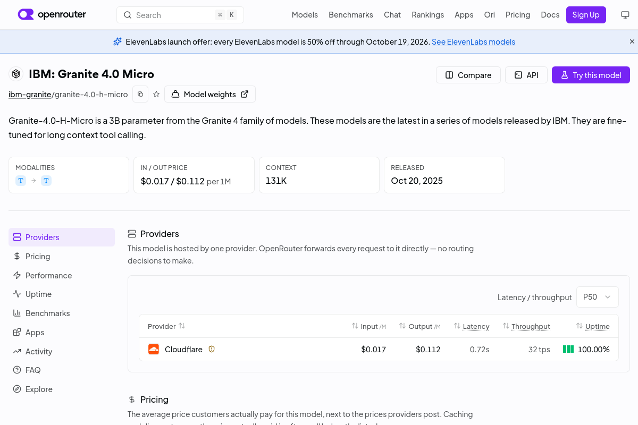Image resolution: width=638 pixels, height=425 pixels.
Task: Click the Providers section heading
Action: tap(159, 234)
